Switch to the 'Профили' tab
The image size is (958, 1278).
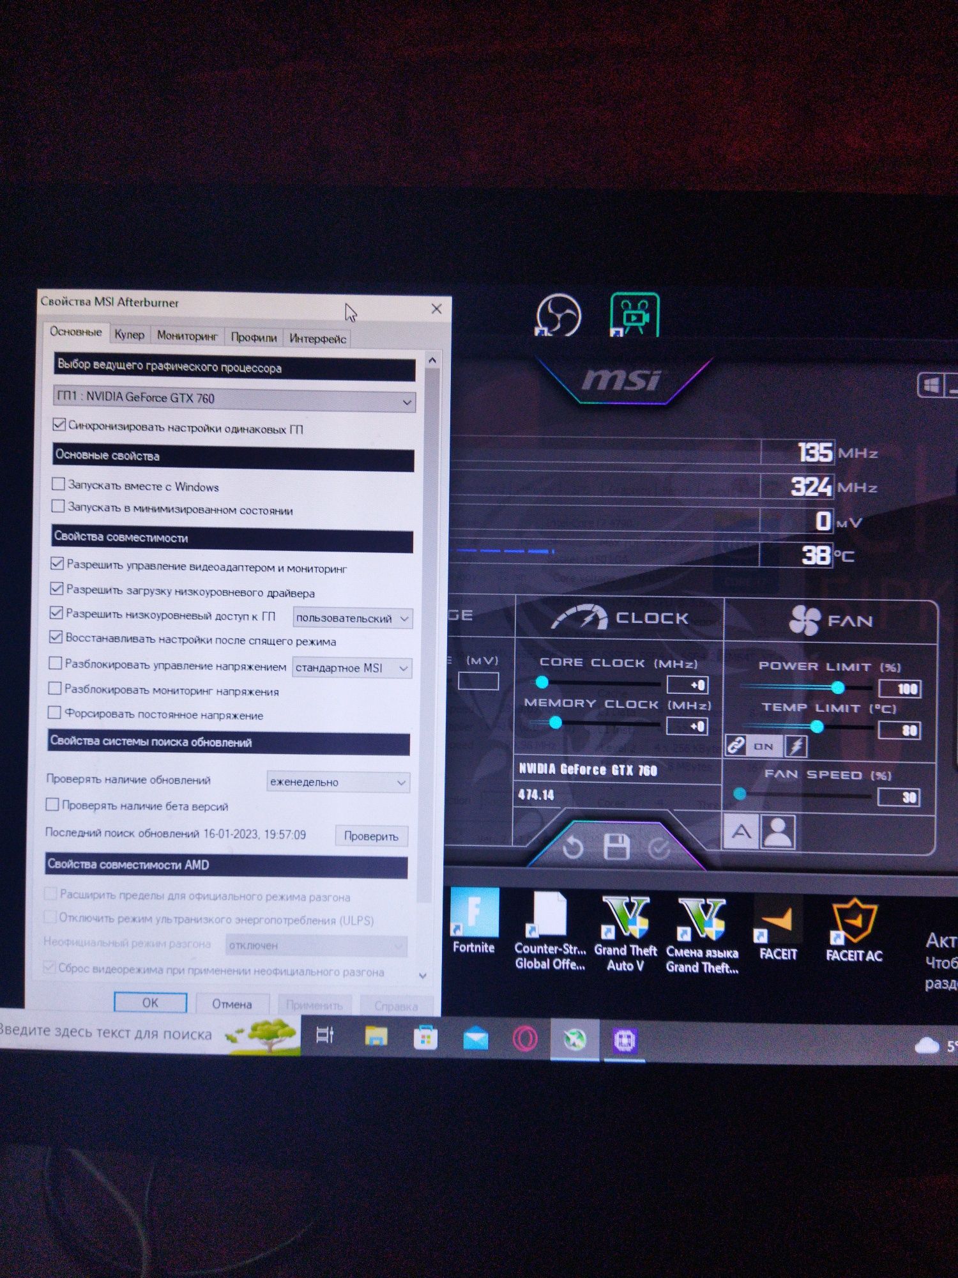(x=254, y=337)
